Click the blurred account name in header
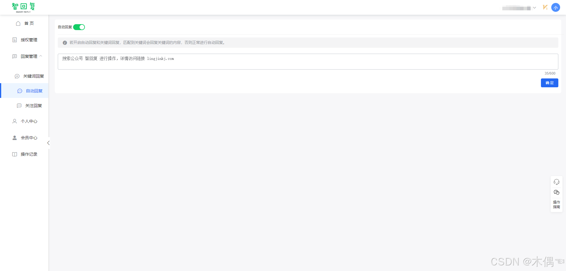Viewport: 566px width, 271px height. click(516, 8)
